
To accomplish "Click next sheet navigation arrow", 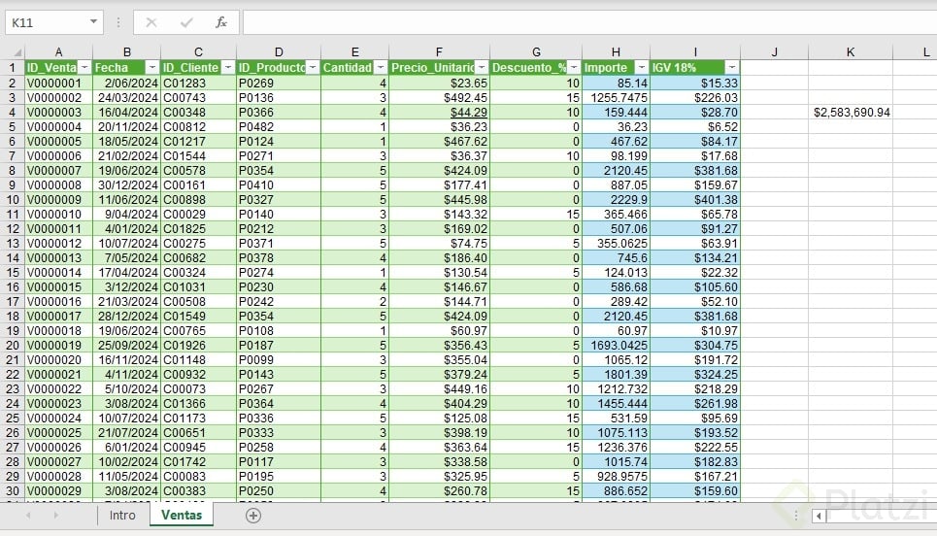I will coord(55,515).
